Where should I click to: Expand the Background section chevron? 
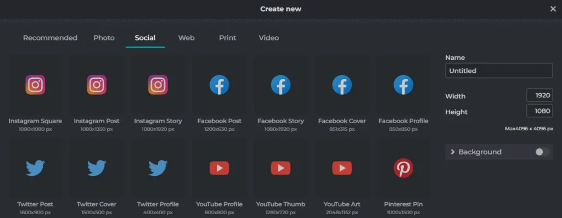452,152
